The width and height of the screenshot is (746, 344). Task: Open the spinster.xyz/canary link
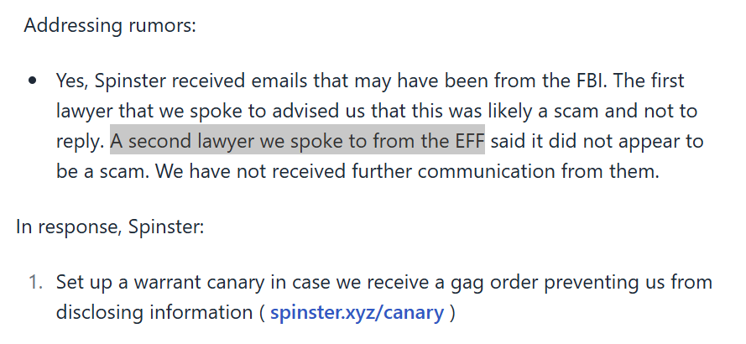[357, 313]
